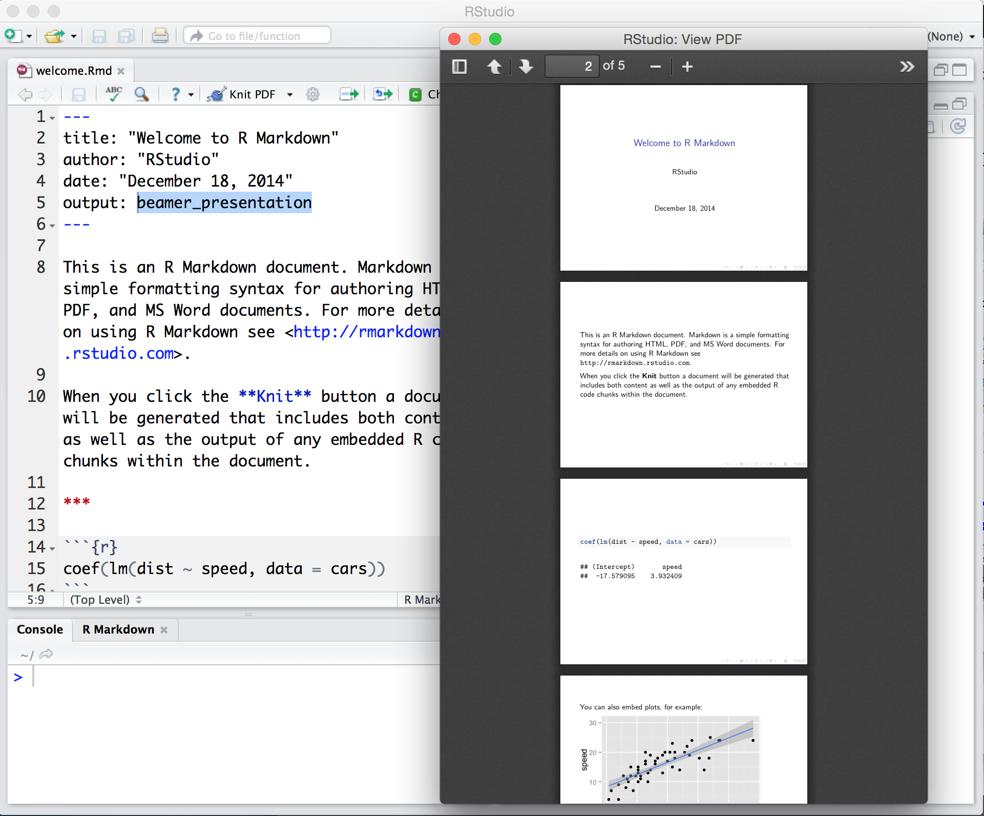Viewport: 984px width, 816px height.
Task: Open the Knit PDF options dropdown arrow
Action: (x=290, y=94)
